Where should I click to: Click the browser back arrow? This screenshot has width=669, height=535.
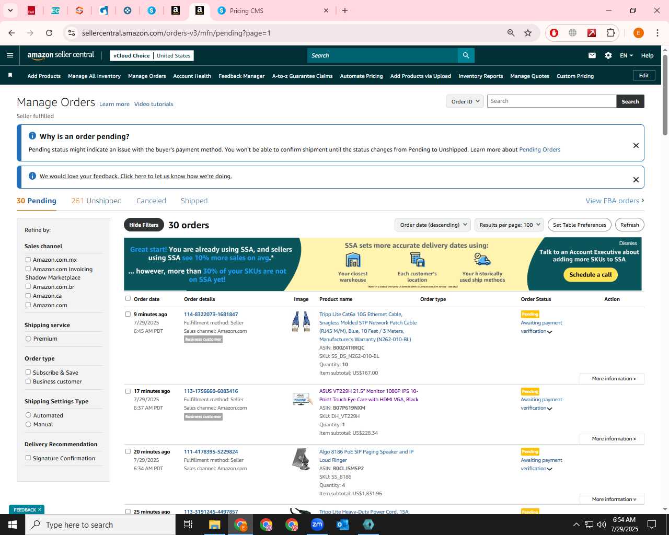coord(11,33)
